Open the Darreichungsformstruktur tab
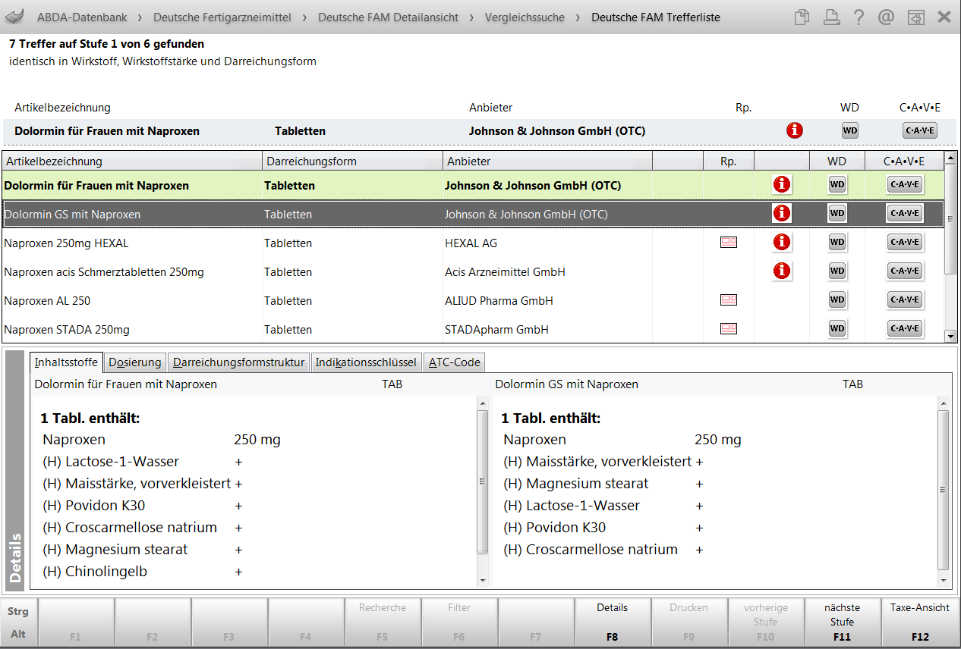Image resolution: width=961 pixels, height=649 pixels. (239, 362)
